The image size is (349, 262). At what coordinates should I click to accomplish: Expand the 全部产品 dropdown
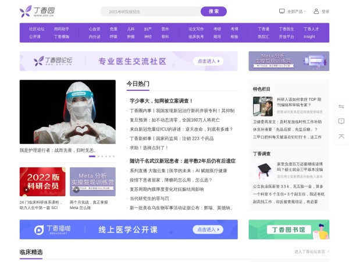pos(296,12)
